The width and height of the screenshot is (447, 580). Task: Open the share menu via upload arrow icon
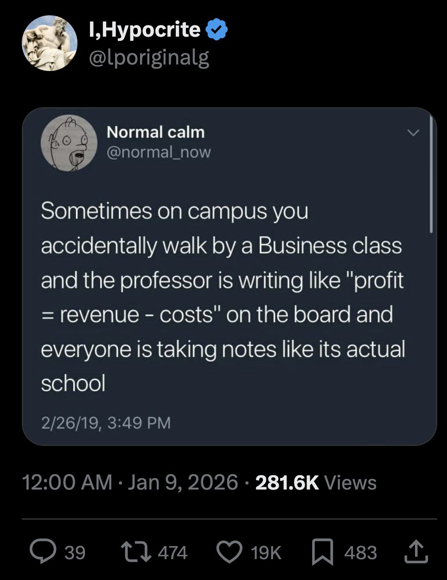point(416,552)
